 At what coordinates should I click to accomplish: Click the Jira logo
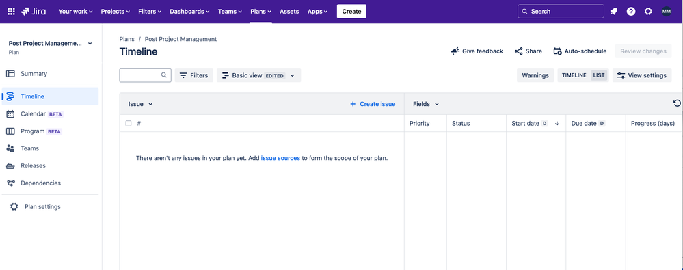coord(33,12)
